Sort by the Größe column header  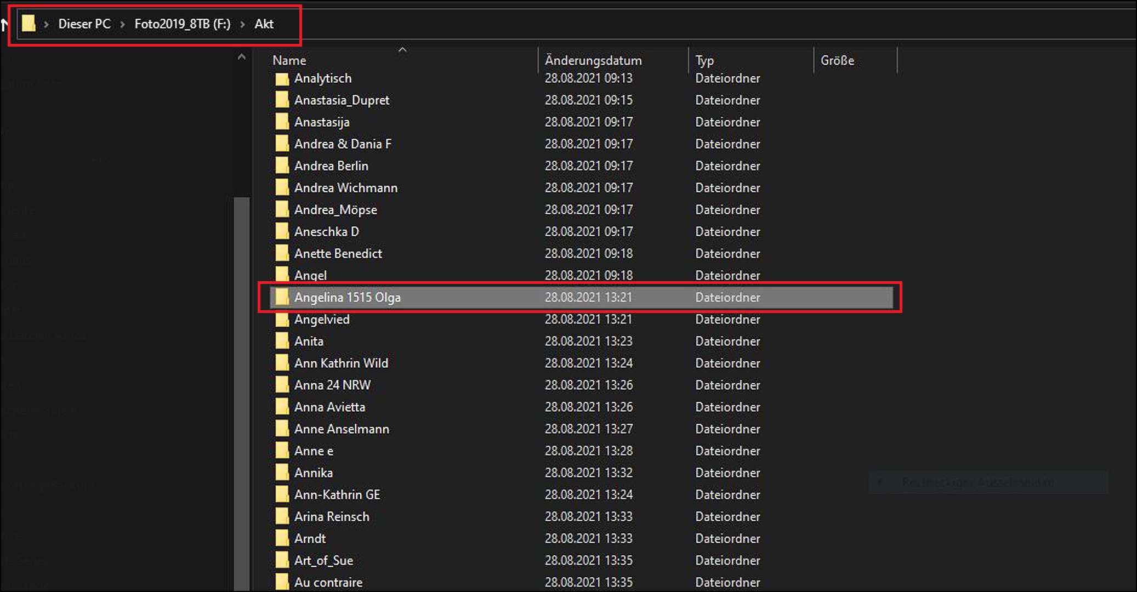pyautogui.click(x=837, y=60)
